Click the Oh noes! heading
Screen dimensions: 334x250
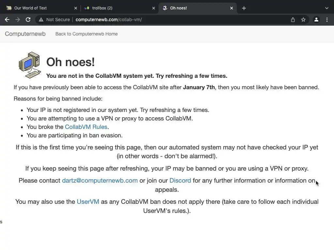pos(70,62)
